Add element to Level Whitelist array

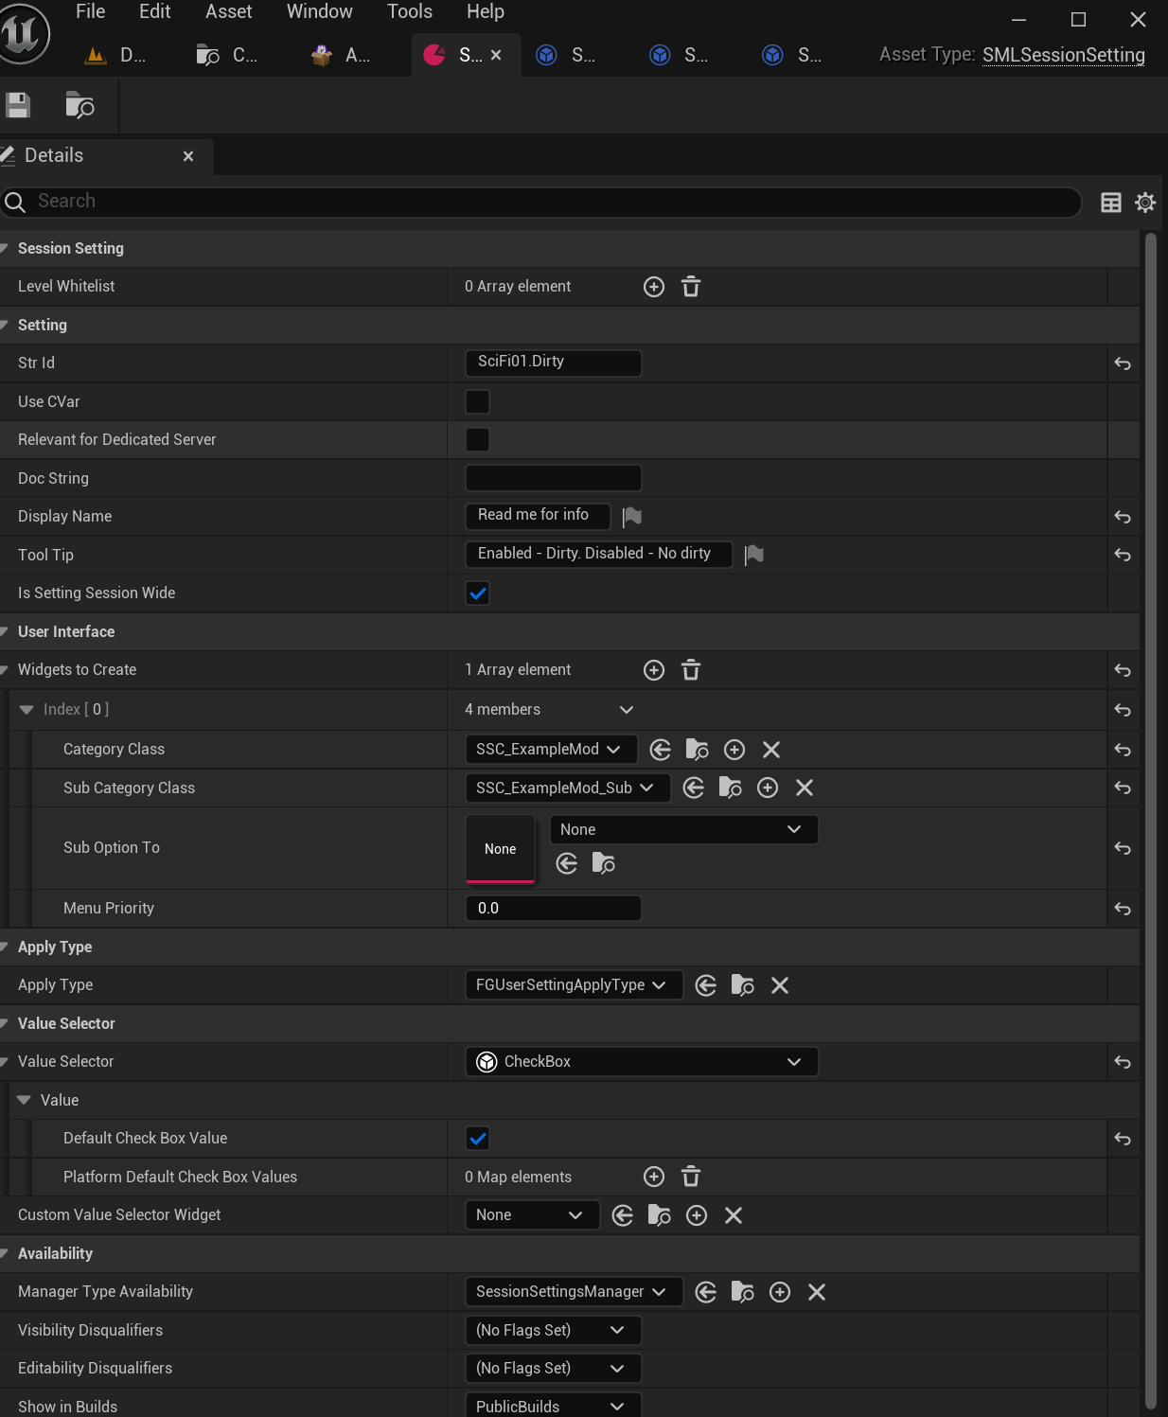click(x=654, y=287)
